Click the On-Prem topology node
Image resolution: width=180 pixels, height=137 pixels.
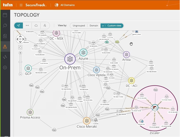70,59
